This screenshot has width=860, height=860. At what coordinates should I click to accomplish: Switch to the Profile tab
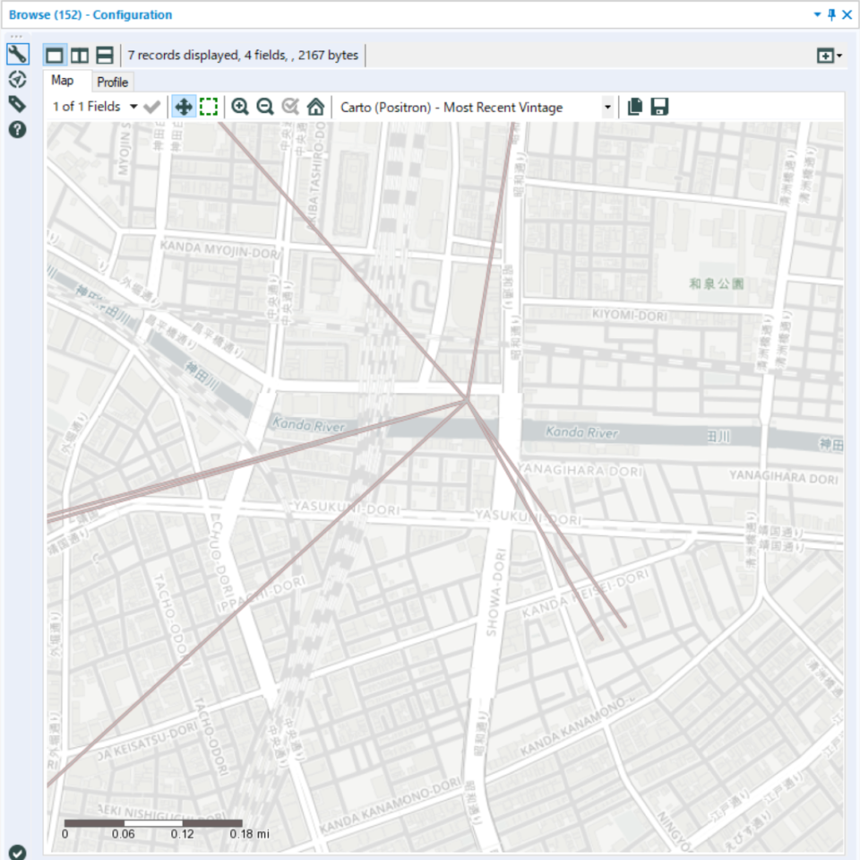click(113, 82)
